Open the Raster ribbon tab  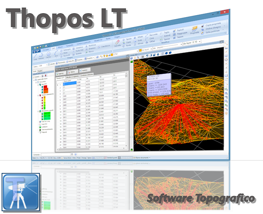(x=108, y=38)
